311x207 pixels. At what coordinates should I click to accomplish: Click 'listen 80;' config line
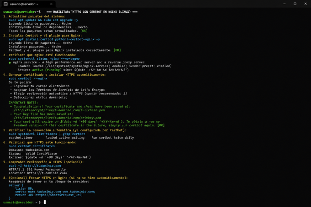(24, 188)
